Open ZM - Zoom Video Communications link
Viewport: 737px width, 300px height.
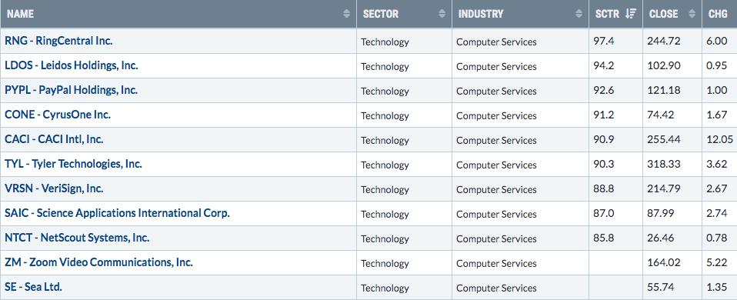[x=98, y=262]
